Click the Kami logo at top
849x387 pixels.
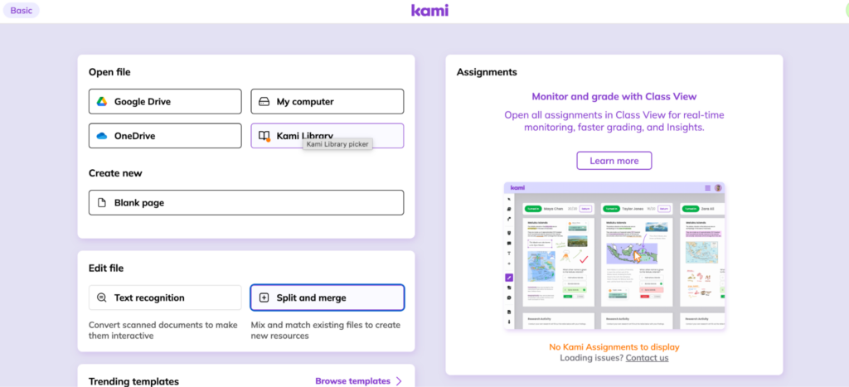(429, 10)
